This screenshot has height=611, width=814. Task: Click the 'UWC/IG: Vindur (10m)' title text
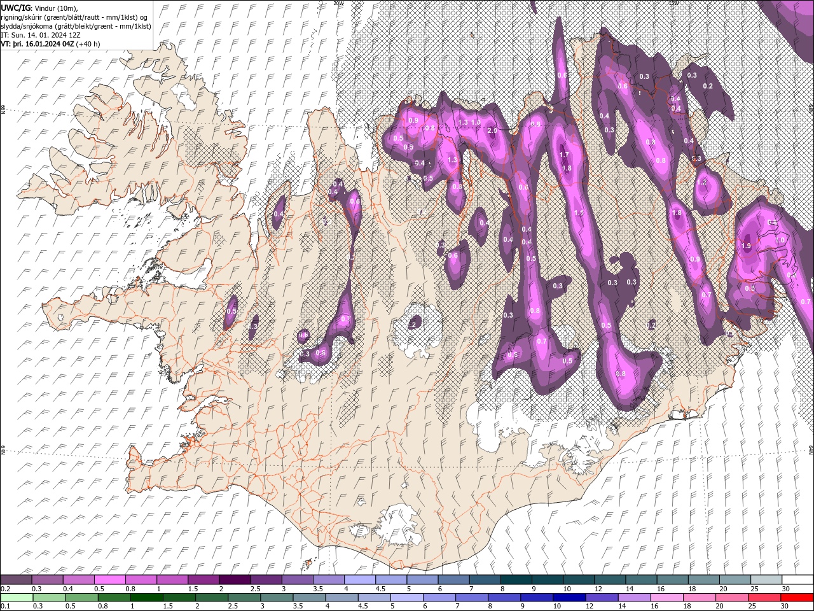(39, 8)
